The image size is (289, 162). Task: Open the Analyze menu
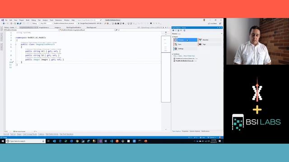pyautogui.click(x=45, y=20)
